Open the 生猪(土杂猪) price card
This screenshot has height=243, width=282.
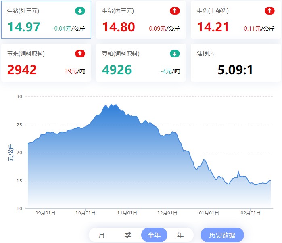pyautogui.click(x=236, y=20)
